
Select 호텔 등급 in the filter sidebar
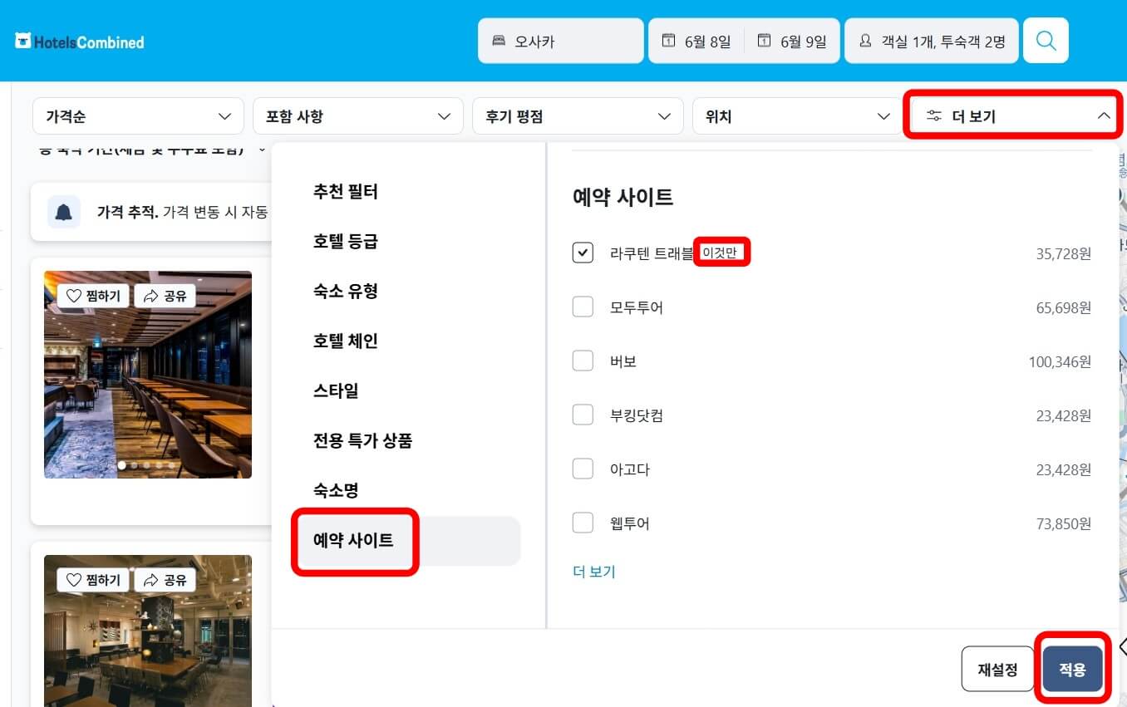tap(345, 242)
